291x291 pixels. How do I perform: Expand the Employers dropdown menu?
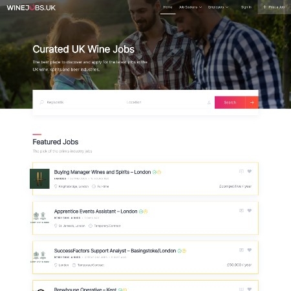pyautogui.click(x=218, y=7)
